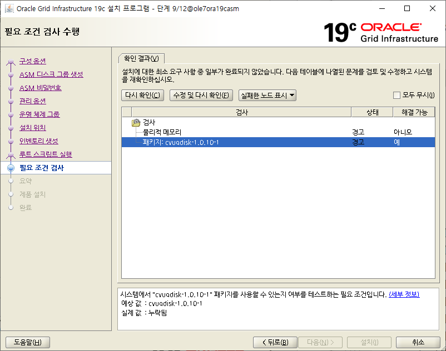Select the 패키지: cvuqdisk-1.0.10-1 row
446x351 pixels.
pyautogui.click(x=278, y=142)
